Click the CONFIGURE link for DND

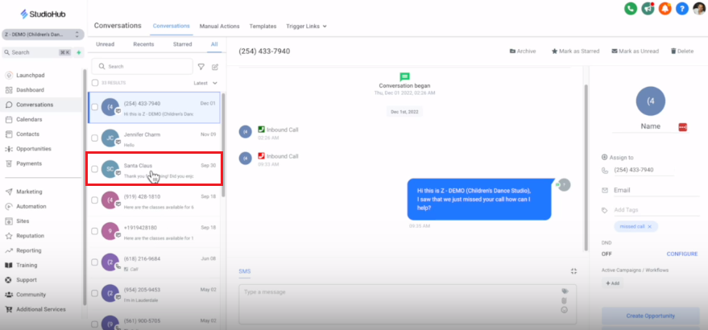tap(681, 254)
